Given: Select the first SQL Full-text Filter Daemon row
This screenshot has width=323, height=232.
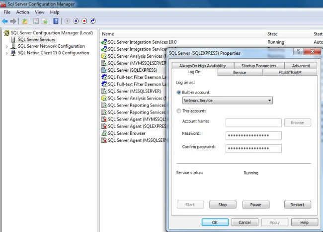Looking at the screenshot, I should tap(134, 77).
